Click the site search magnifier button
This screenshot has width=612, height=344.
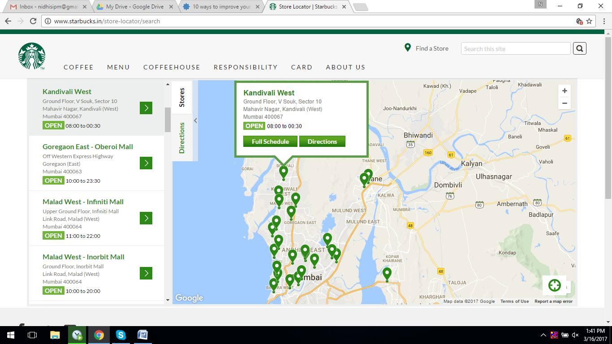(580, 48)
